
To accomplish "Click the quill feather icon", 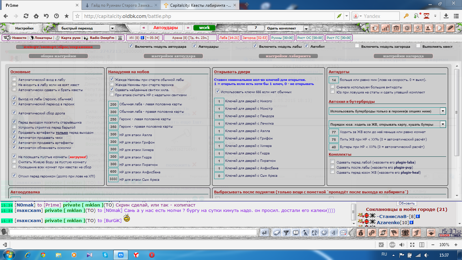I will click(x=450, y=28).
